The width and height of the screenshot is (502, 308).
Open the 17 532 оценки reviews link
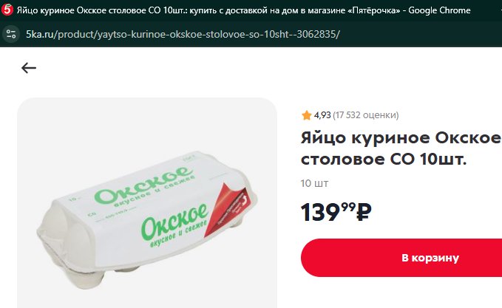point(366,115)
